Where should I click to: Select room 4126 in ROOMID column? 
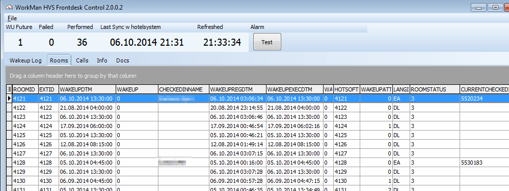point(25,144)
